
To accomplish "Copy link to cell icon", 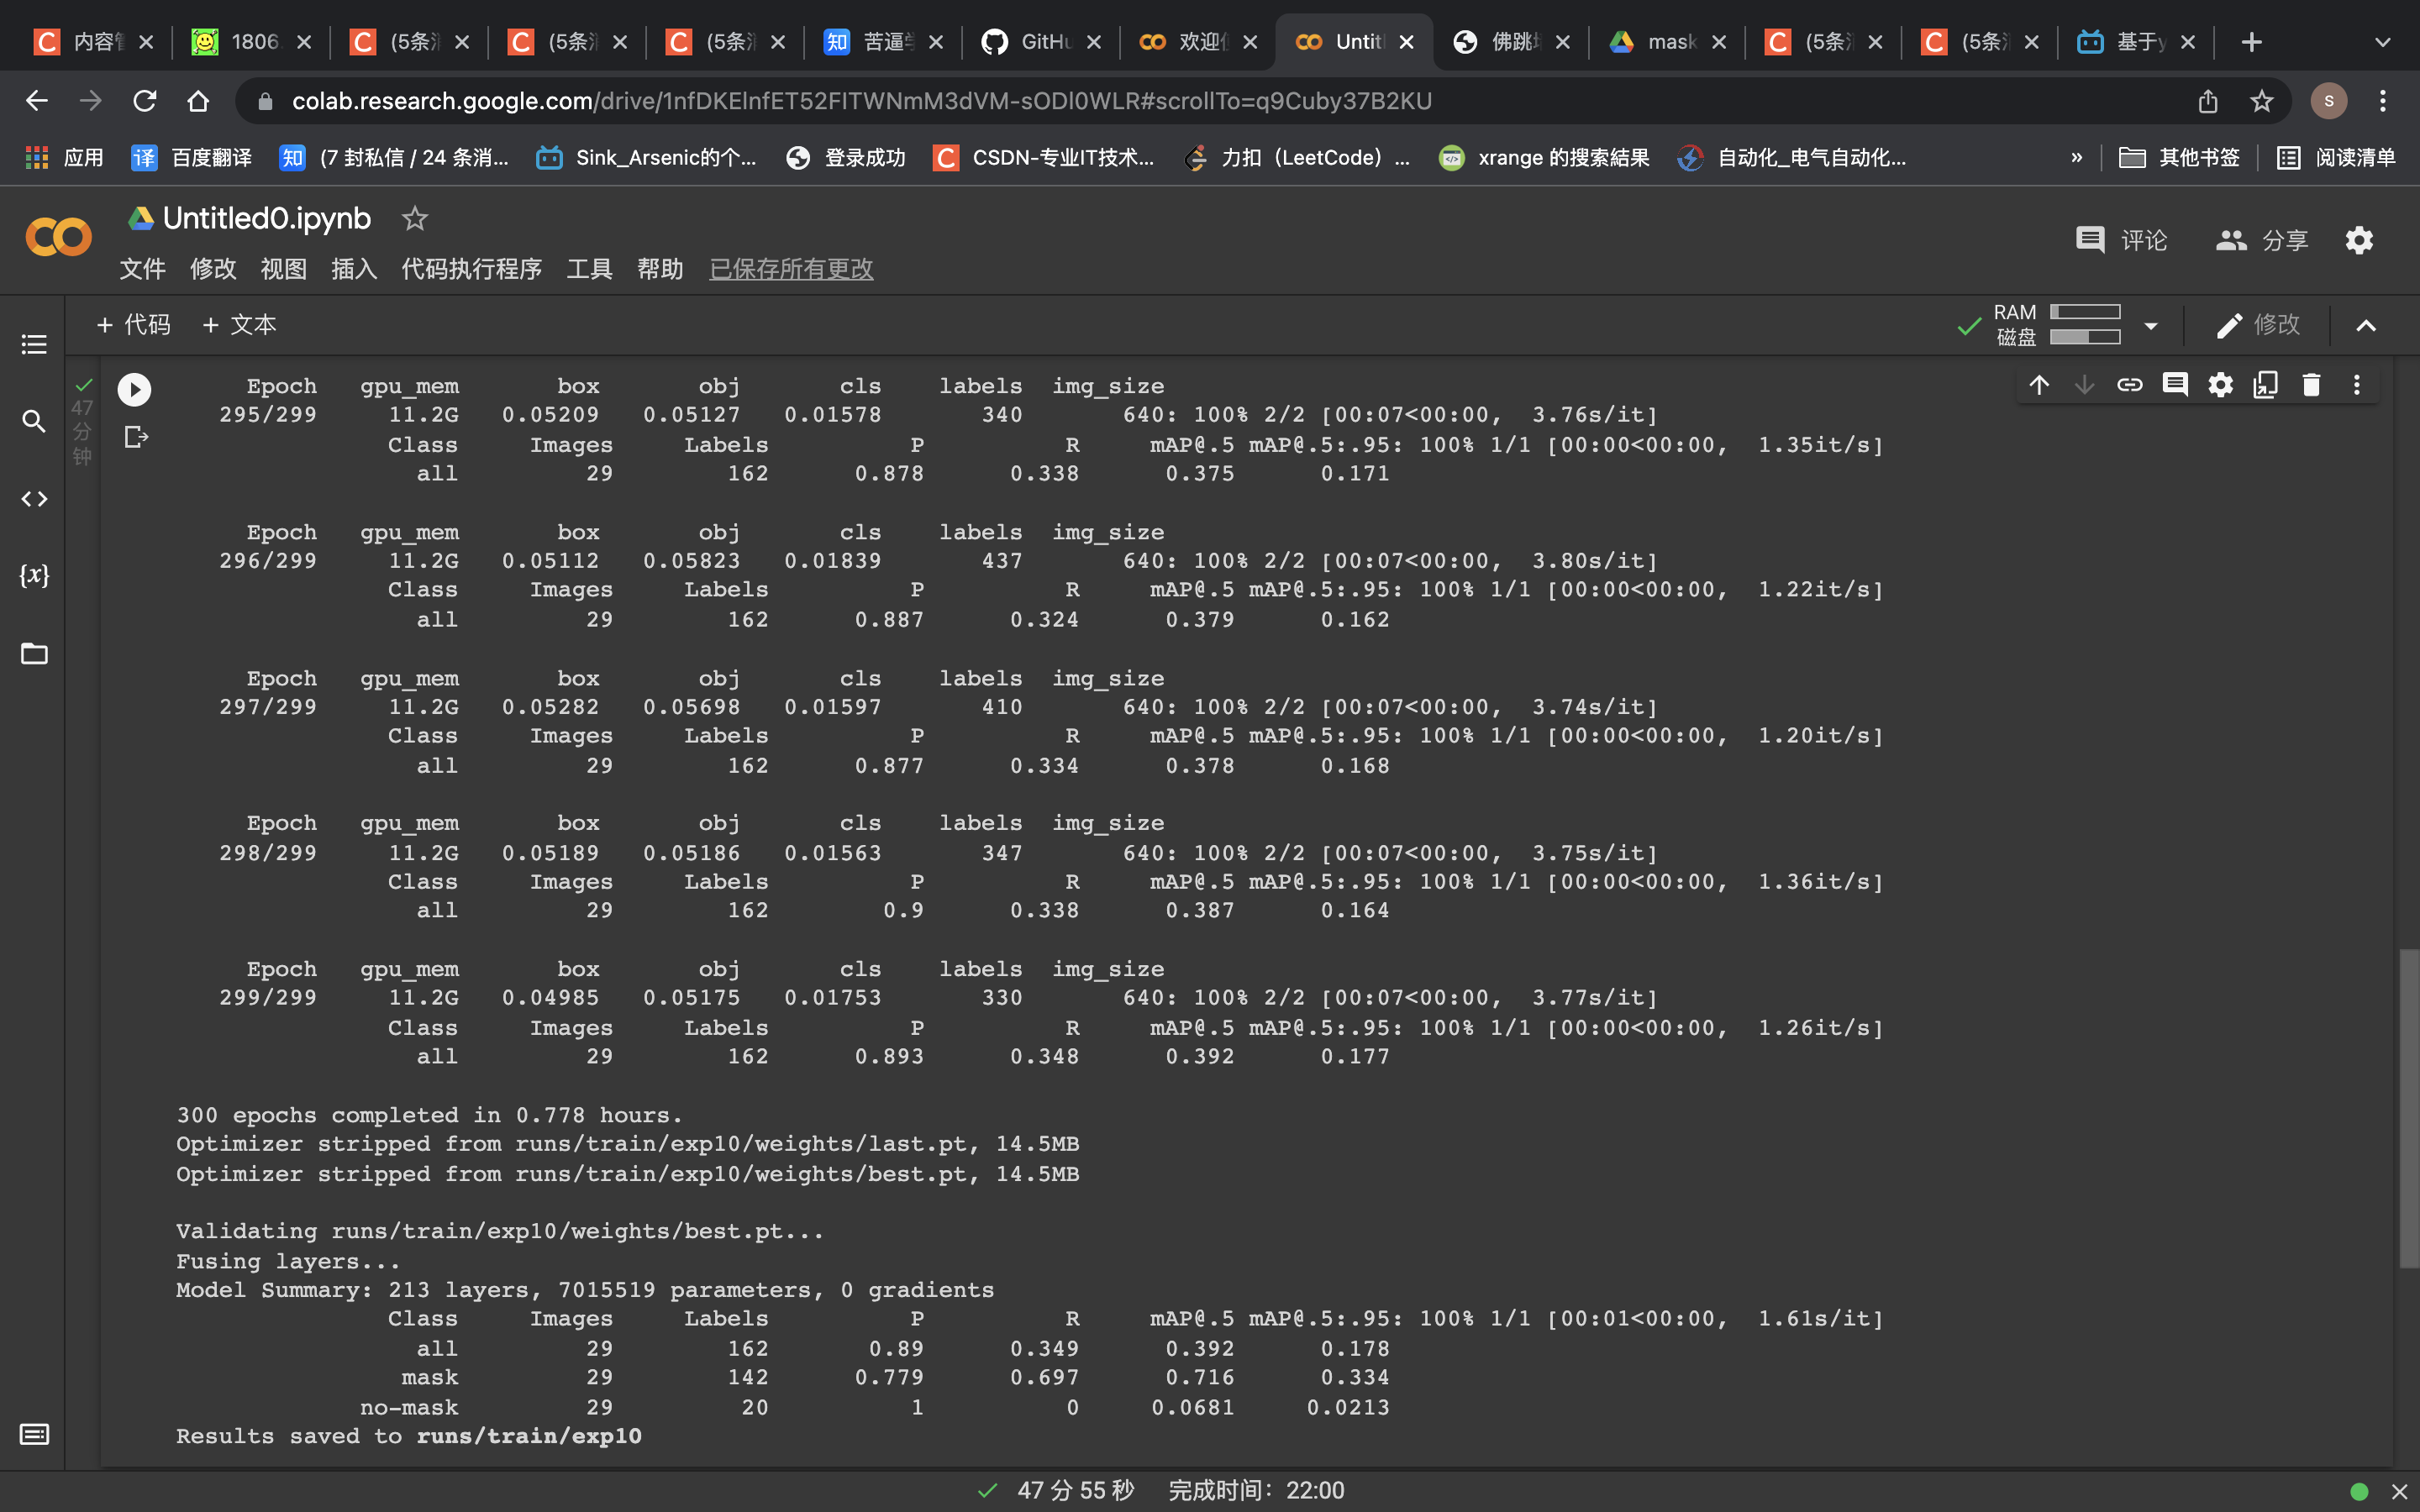I will pyautogui.click(x=2130, y=385).
